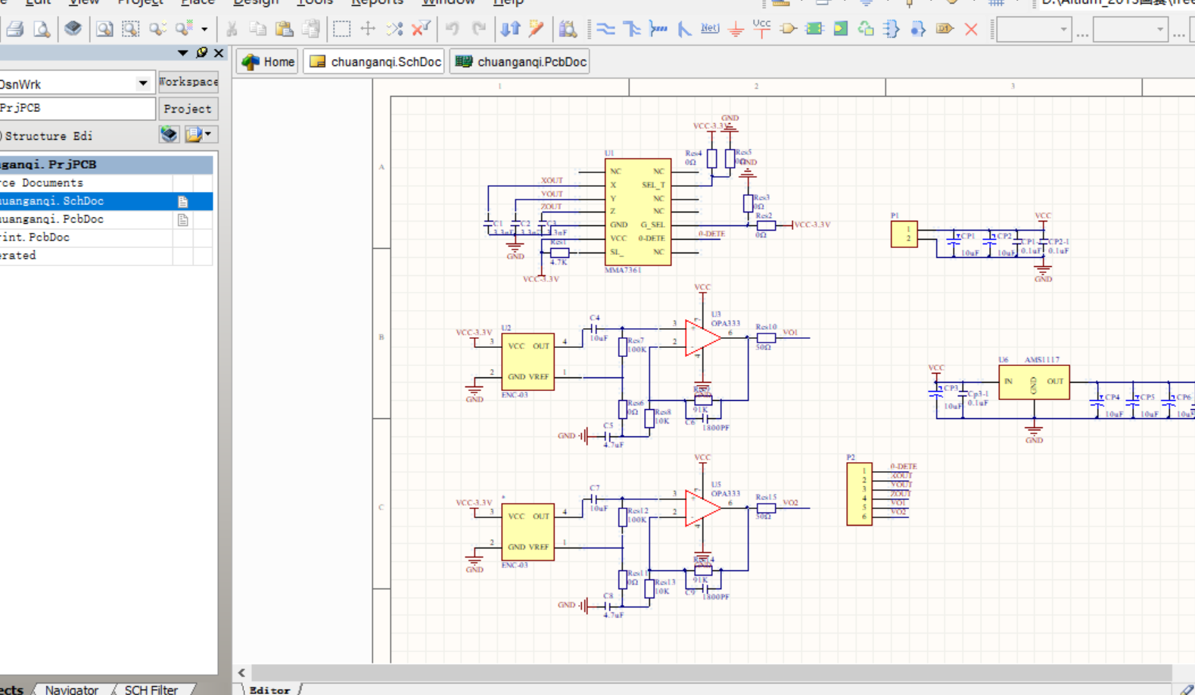The image size is (1195, 695).
Task: Select the Place Harness Entry tool
Action: point(918,29)
